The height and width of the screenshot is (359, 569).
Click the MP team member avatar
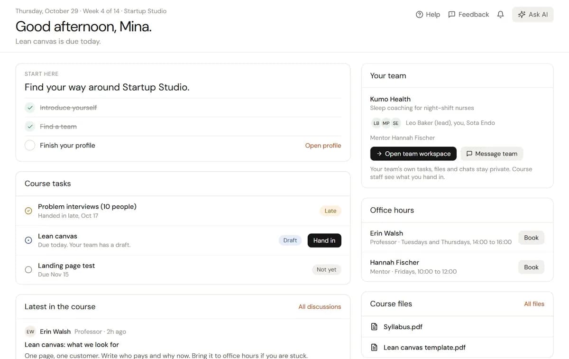pos(386,123)
